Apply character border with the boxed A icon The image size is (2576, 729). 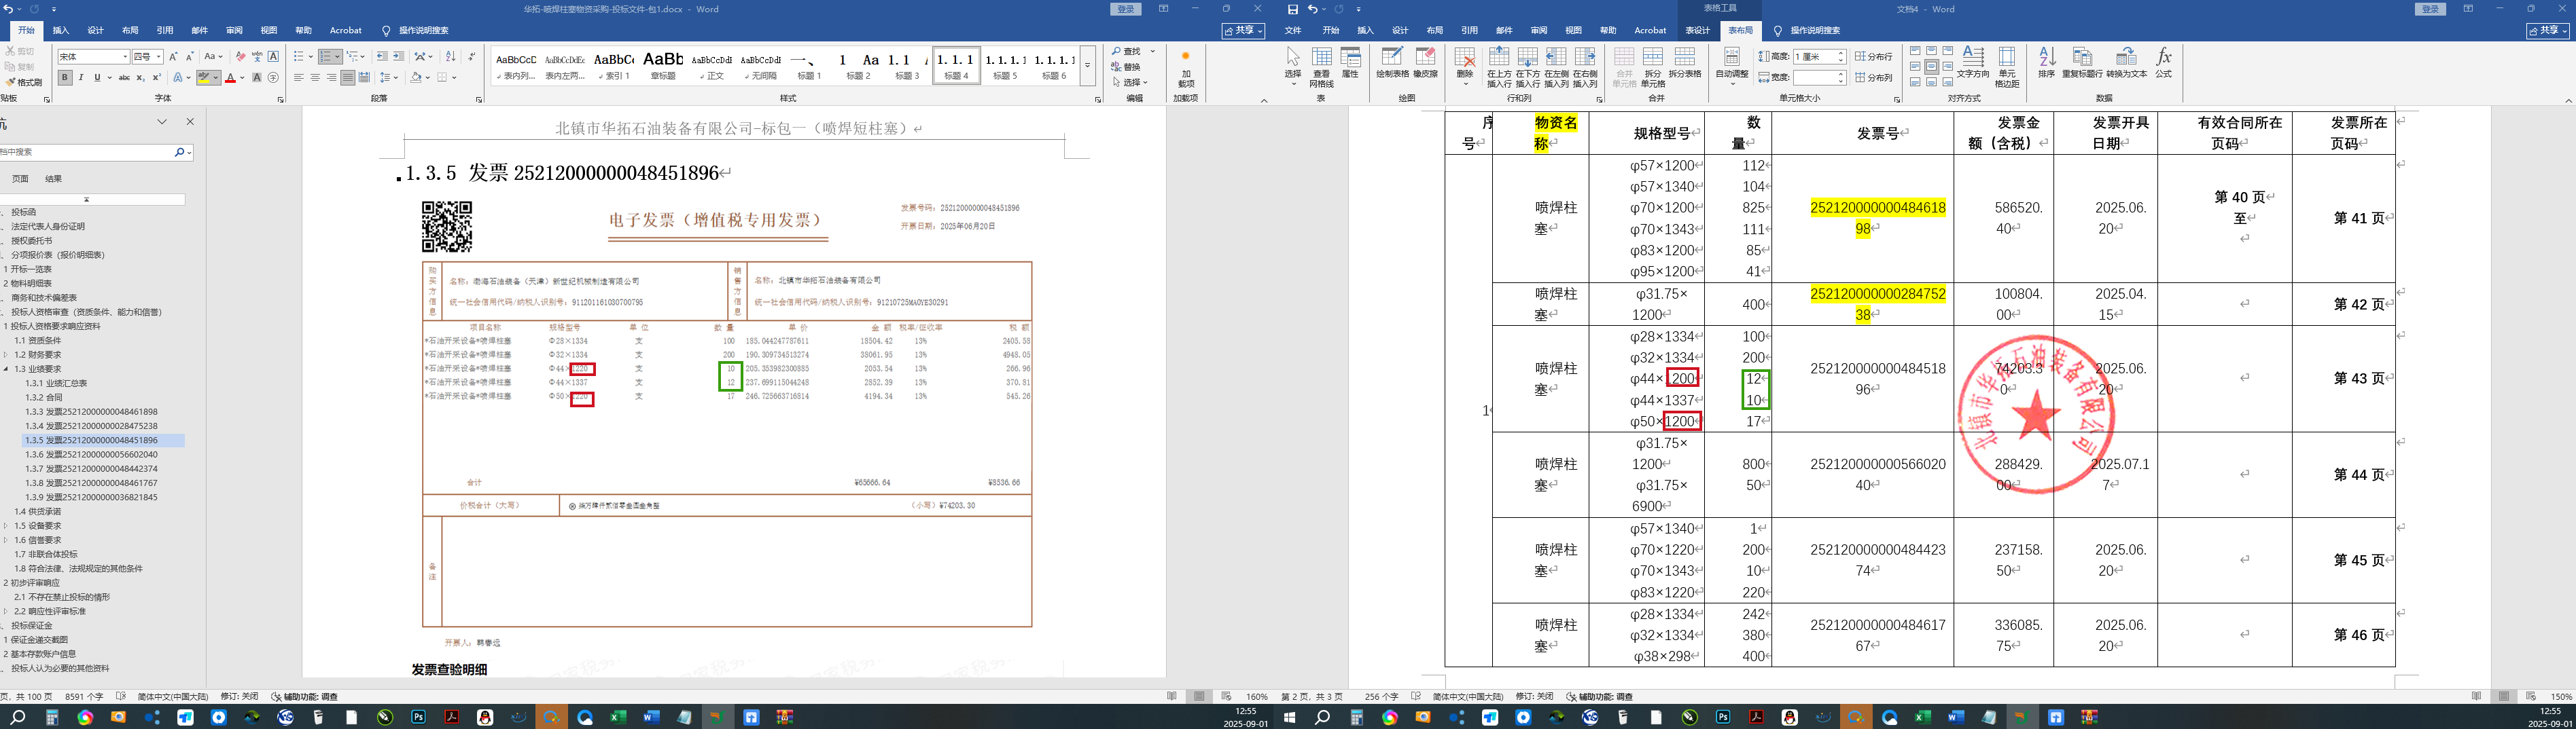click(x=273, y=57)
